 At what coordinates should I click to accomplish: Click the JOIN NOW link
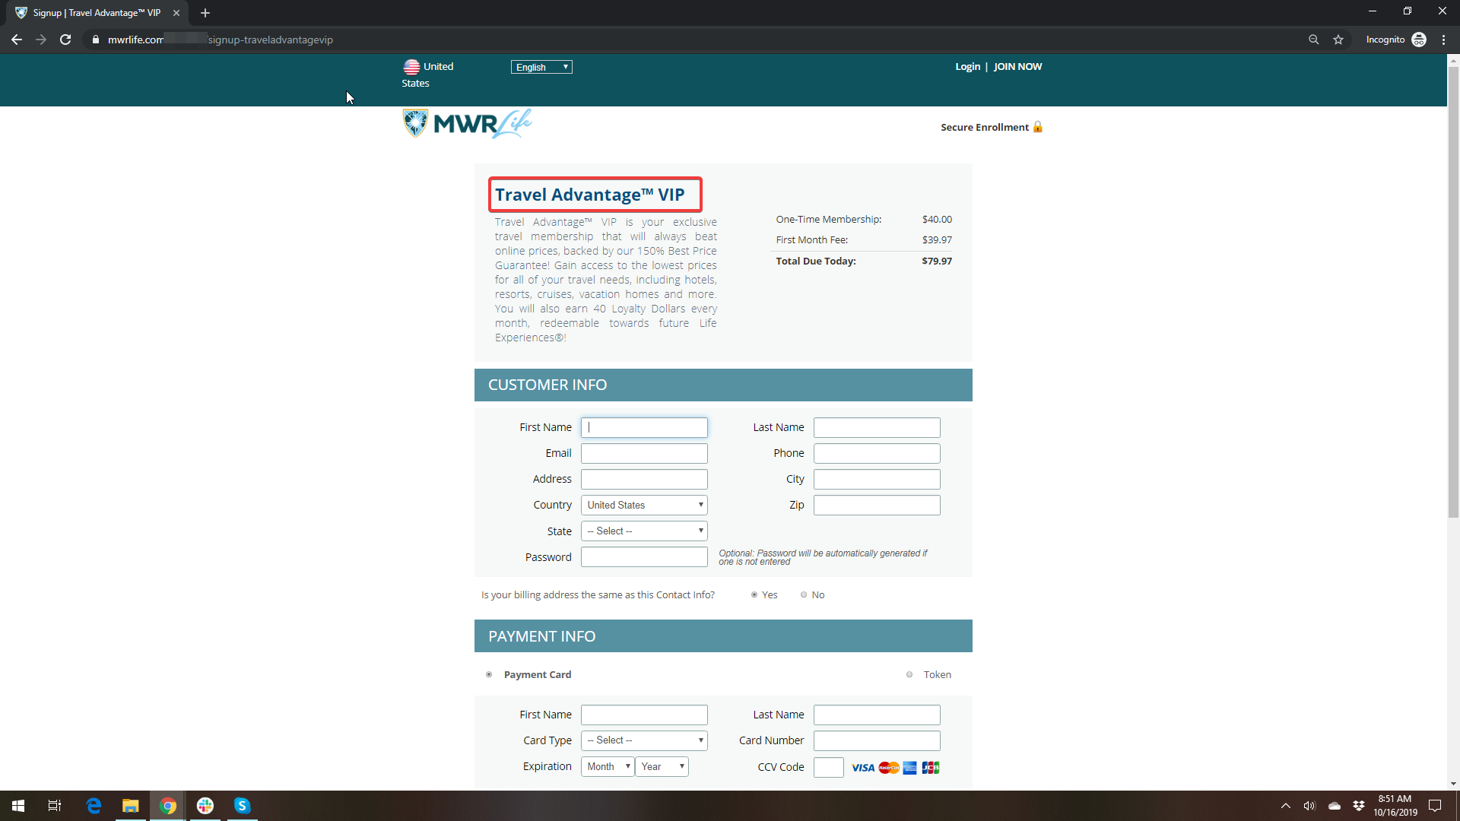tap(1017, 67)
